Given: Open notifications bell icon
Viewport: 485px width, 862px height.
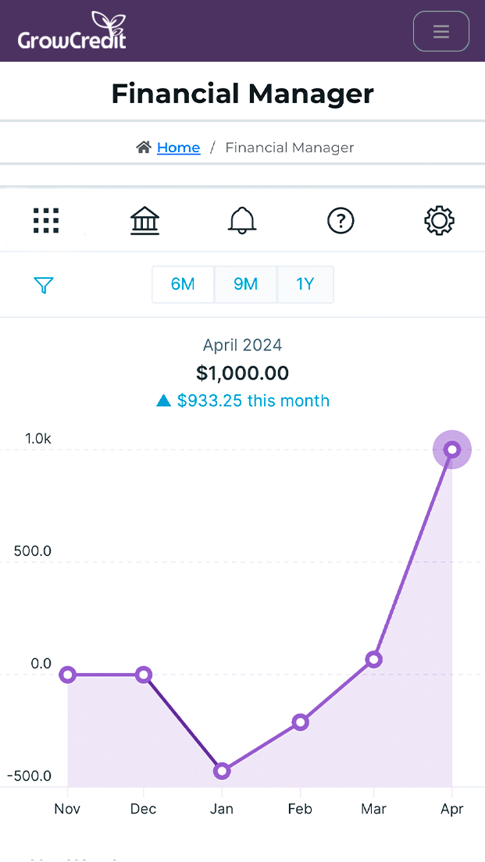Looking at the screenshot, I should [242, 221].
